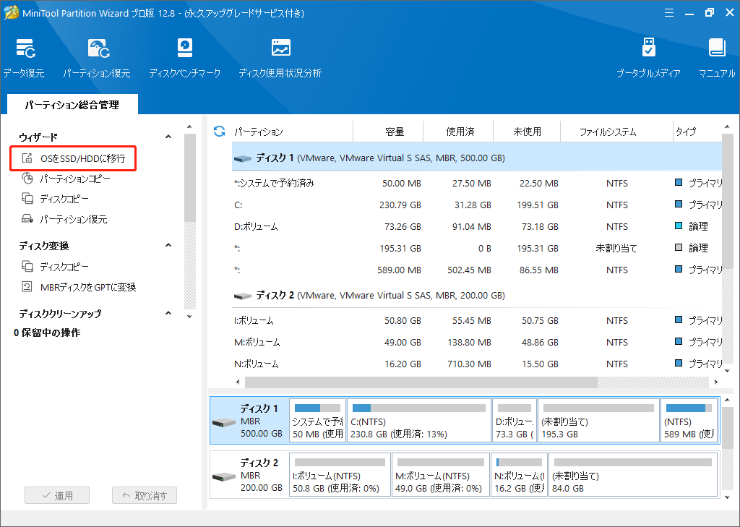This screenshot has height=527, width=740.
Task: Open the hamburger menu at top right
Action: [x=668, y=12]
